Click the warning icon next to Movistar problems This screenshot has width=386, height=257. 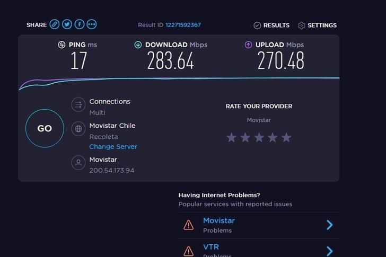(x=189, y=225)
